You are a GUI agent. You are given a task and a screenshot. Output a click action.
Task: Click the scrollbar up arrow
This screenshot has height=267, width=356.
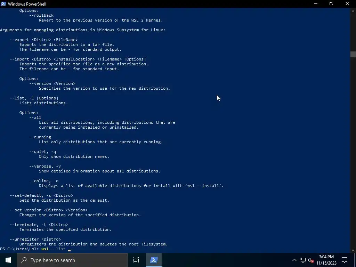pos(353,11)
